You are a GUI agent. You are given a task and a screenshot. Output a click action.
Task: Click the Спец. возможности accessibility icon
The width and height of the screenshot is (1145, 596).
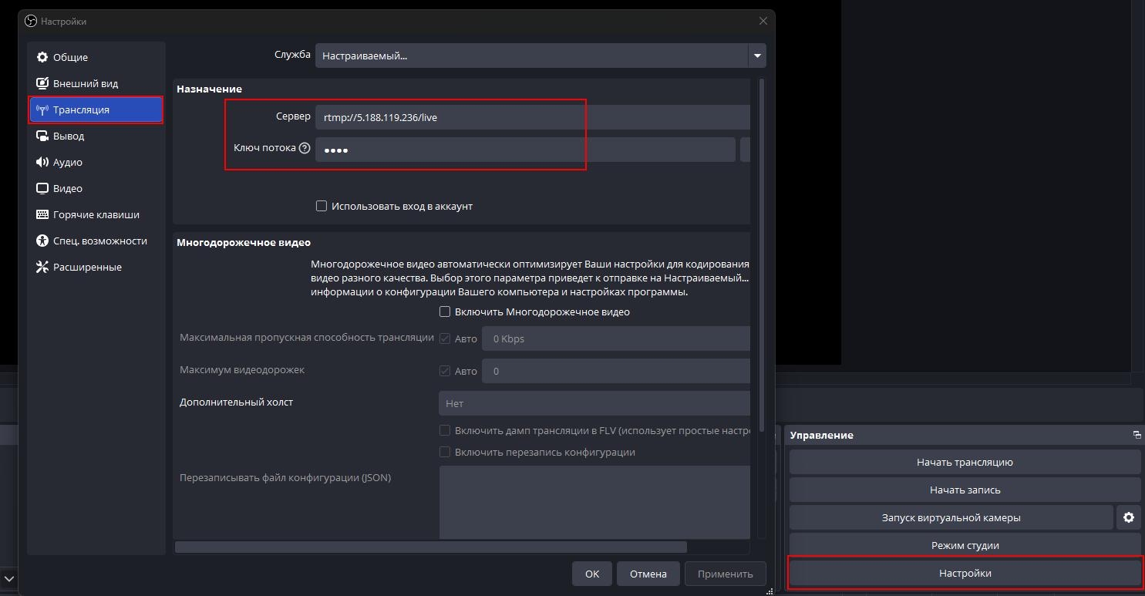point(42,241)
